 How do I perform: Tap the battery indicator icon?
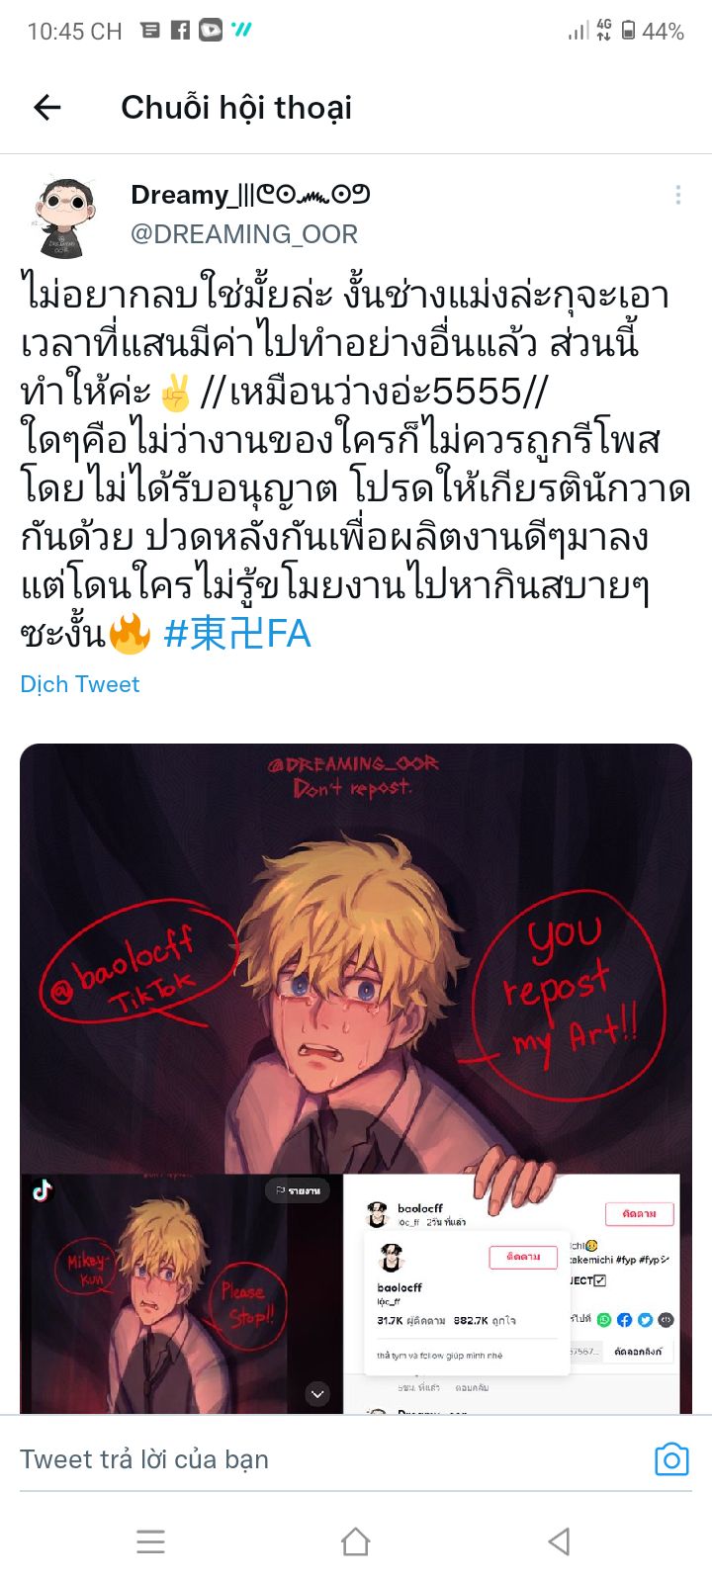628,31
